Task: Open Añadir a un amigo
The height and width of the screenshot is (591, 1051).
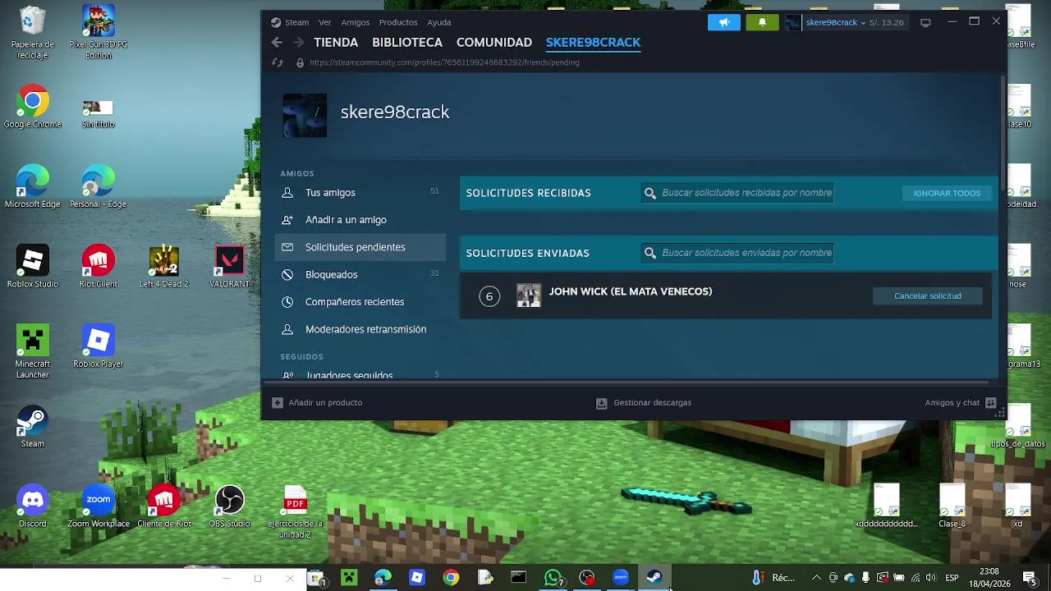Action: tap(360, 220)
